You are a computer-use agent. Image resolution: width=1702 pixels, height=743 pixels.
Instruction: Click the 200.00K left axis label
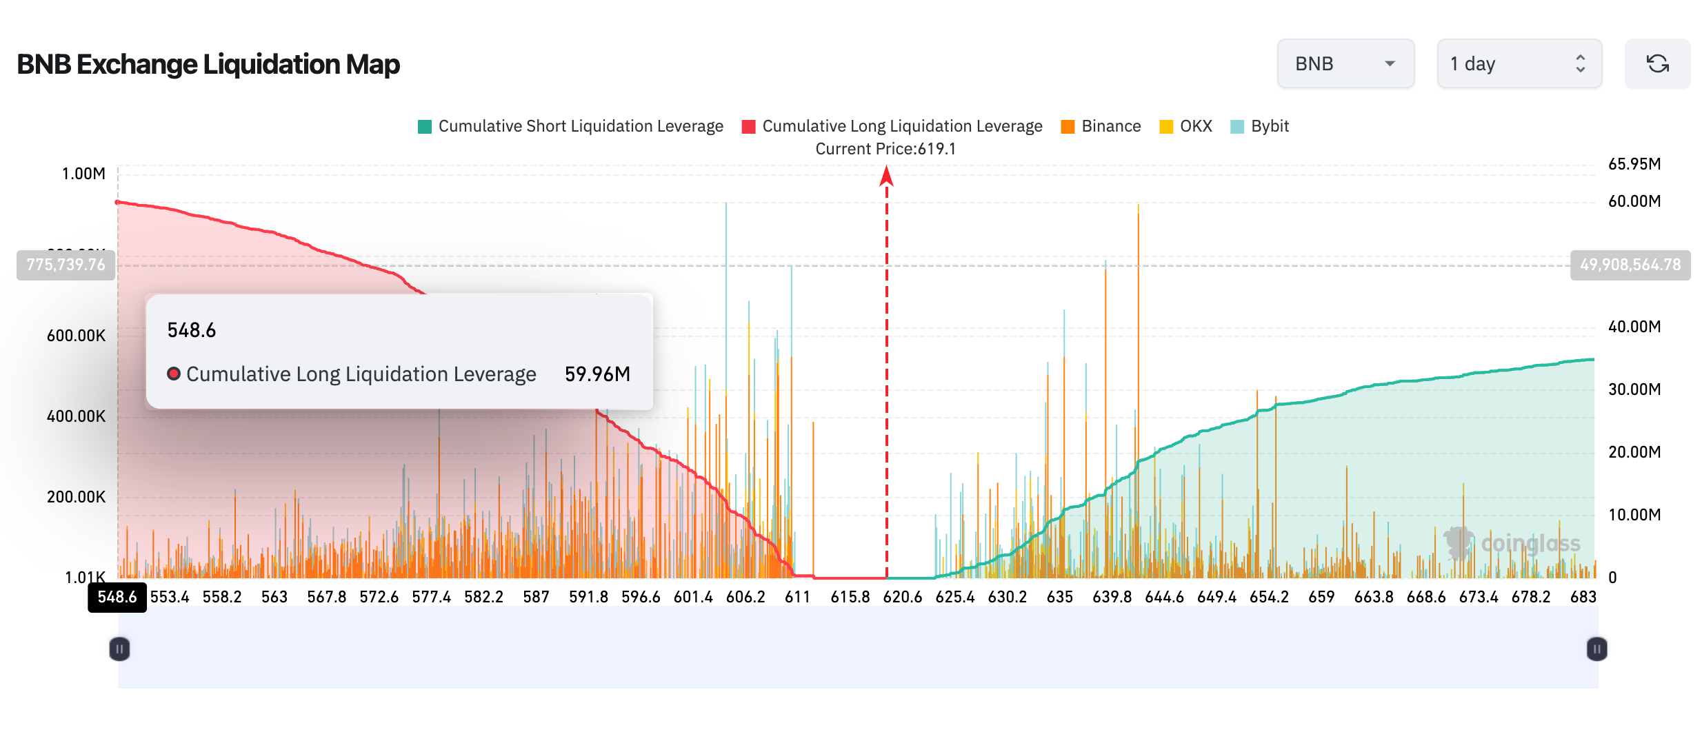tap(76, 497)
